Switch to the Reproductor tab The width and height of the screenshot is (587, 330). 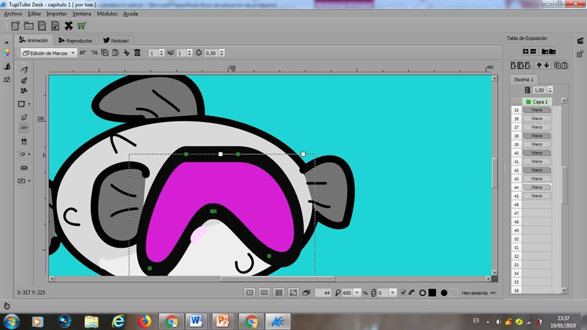coord(76,40)
